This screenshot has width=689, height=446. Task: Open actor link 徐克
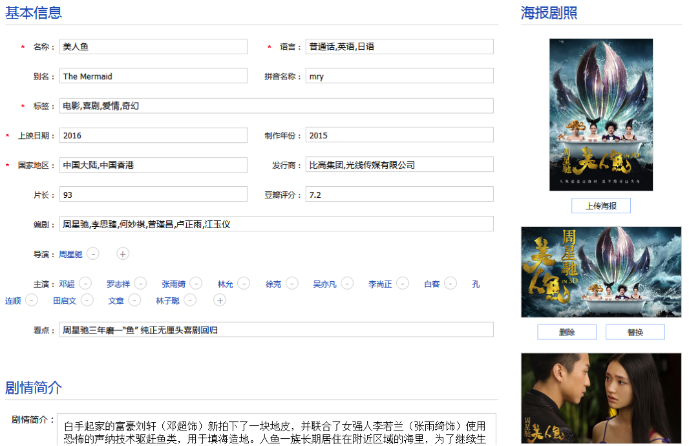coord(273,284)
